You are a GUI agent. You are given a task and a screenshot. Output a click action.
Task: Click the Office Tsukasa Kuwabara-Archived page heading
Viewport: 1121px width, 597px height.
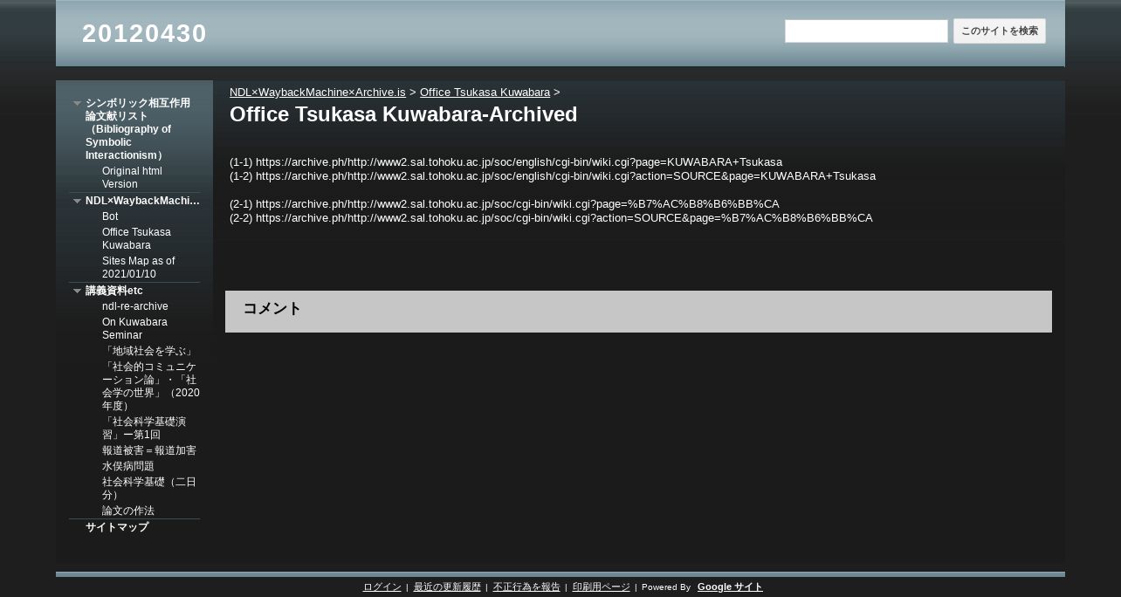click(x=403, y=114)
